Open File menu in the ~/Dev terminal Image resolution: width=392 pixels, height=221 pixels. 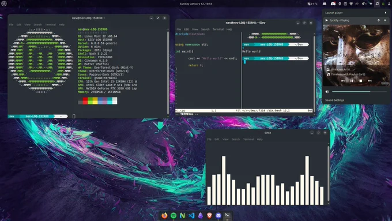click(179, 29)
